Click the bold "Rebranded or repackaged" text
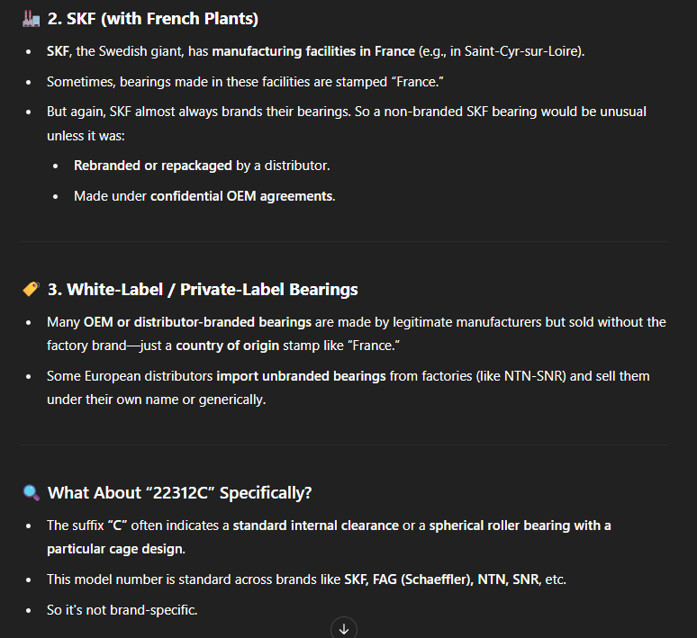The image size is (697, 638). pos(153,166)
